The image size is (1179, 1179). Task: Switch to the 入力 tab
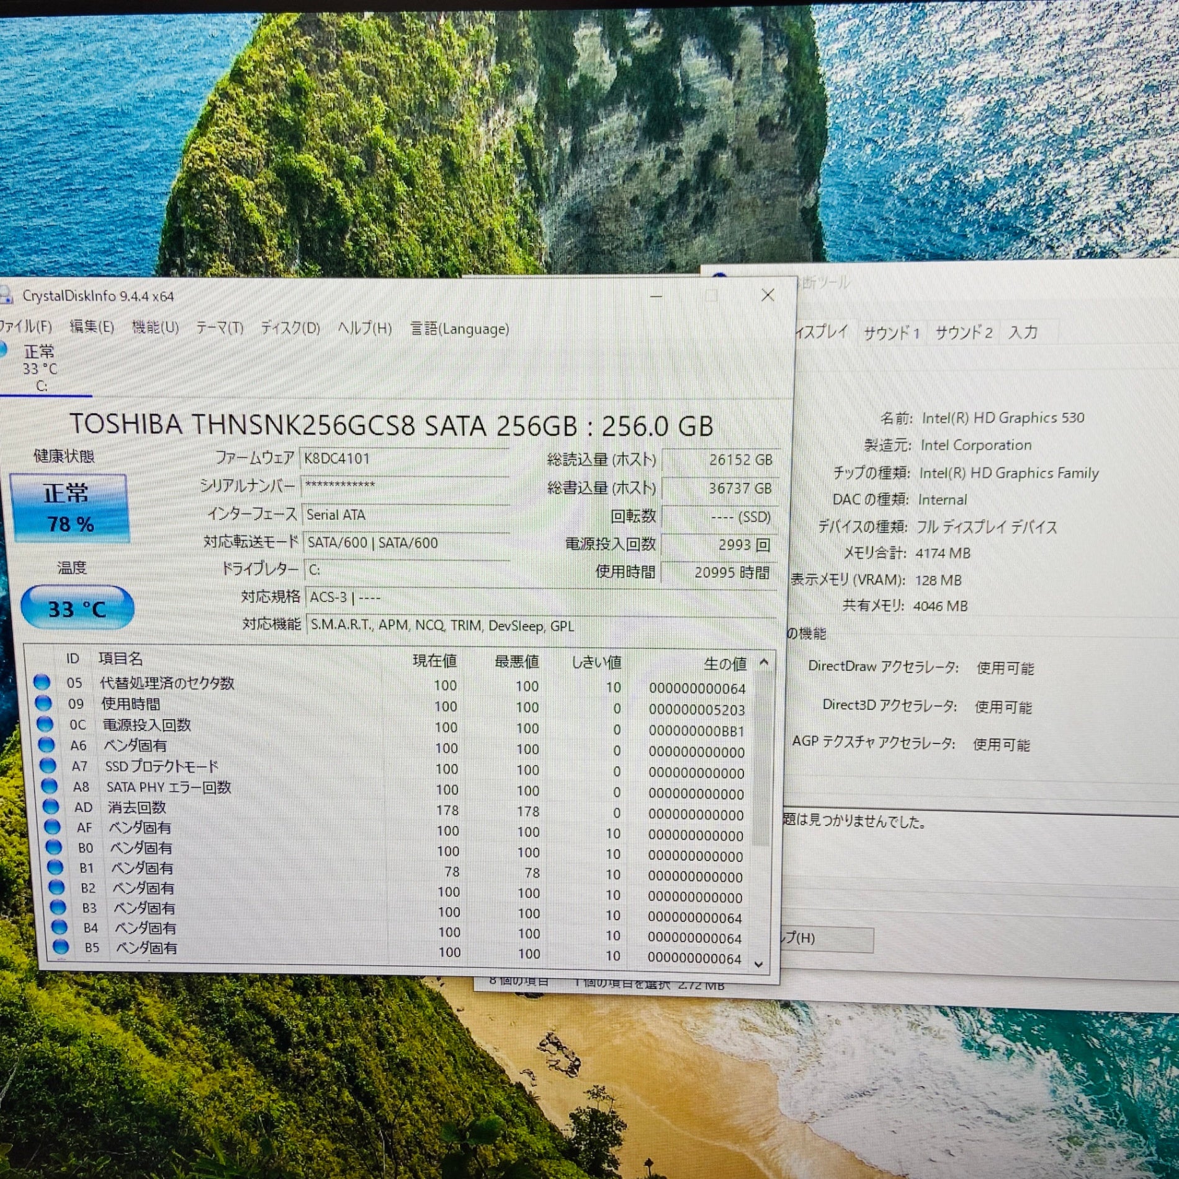(x=1023, y=333)
